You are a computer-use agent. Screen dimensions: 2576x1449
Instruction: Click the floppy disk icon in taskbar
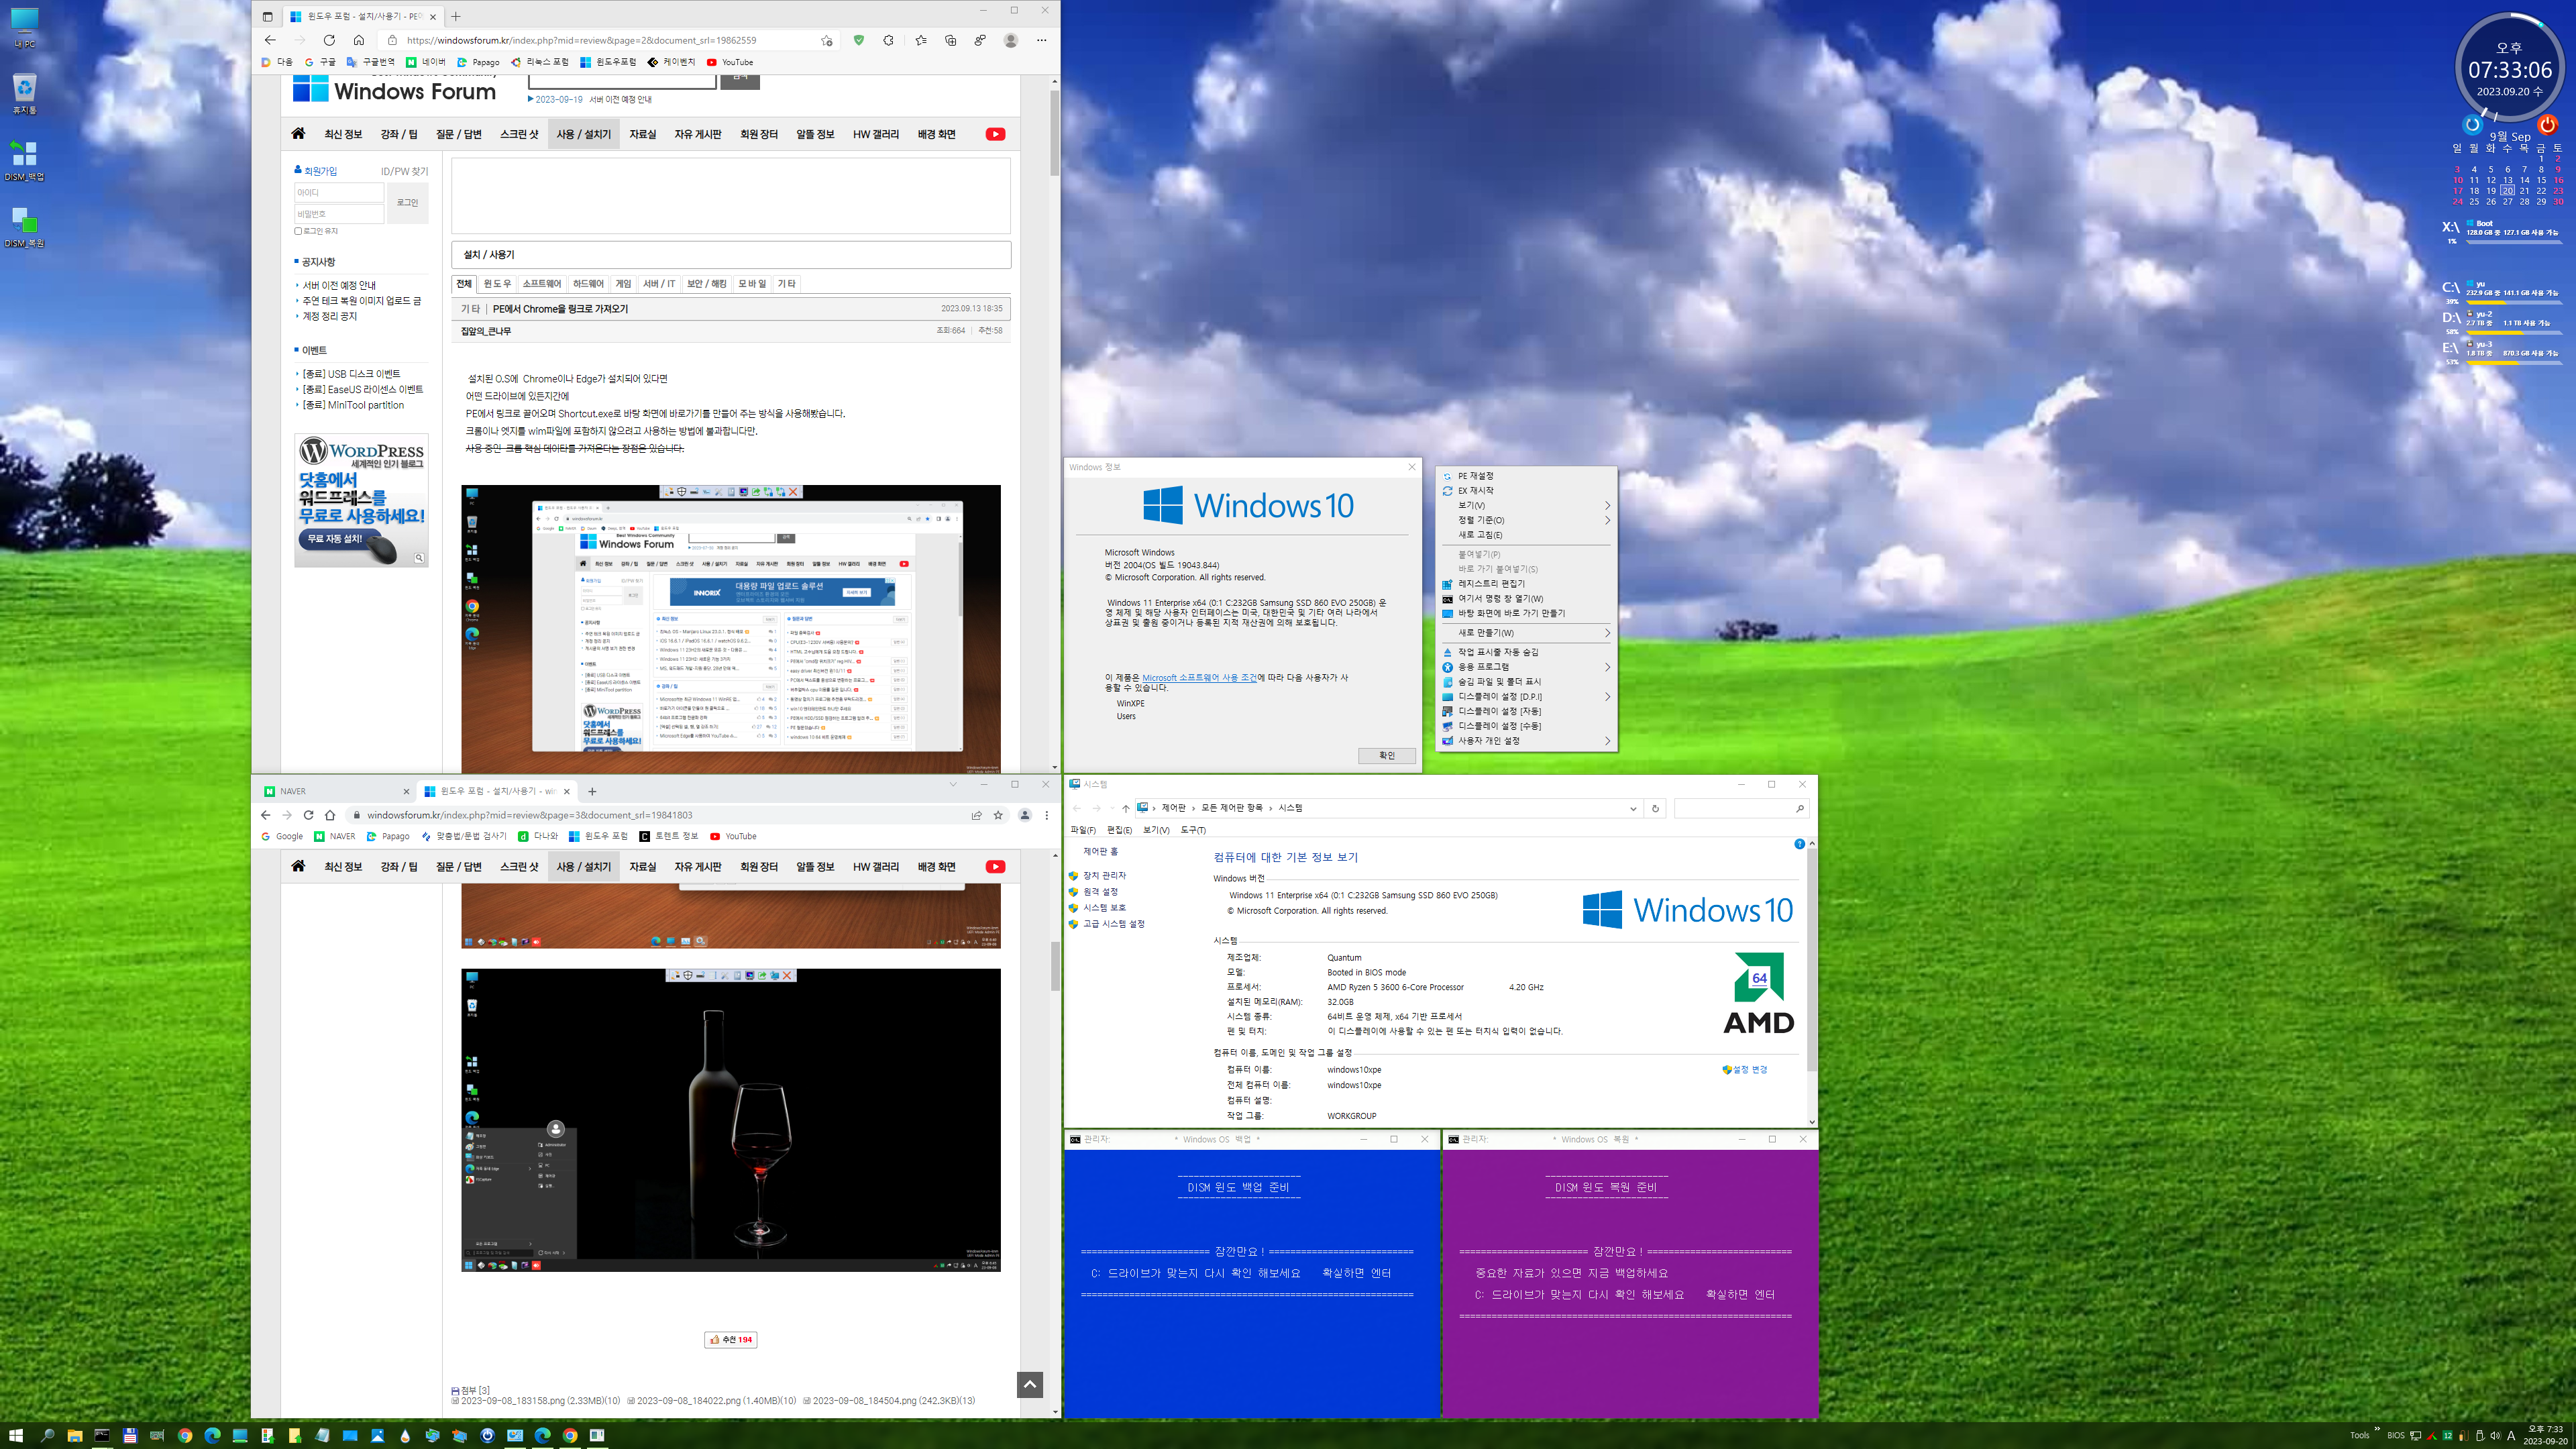130,1435
